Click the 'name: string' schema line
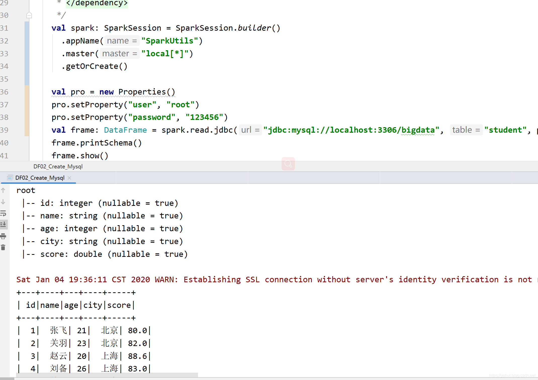Image resolution: width=538 pixels, height=380 pixels. coord(102,216)
